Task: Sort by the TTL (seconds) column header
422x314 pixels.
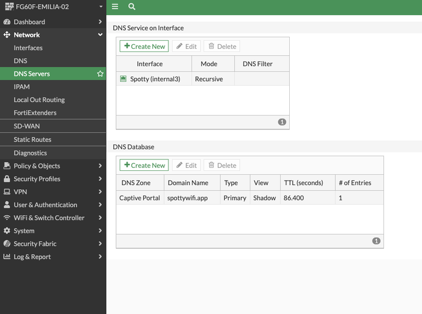Action: (x=308, y=182)
